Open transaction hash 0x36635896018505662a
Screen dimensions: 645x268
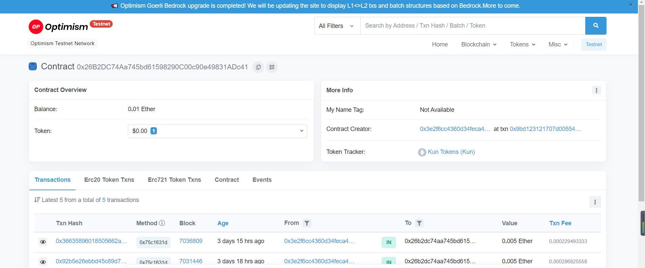[91, 241]
